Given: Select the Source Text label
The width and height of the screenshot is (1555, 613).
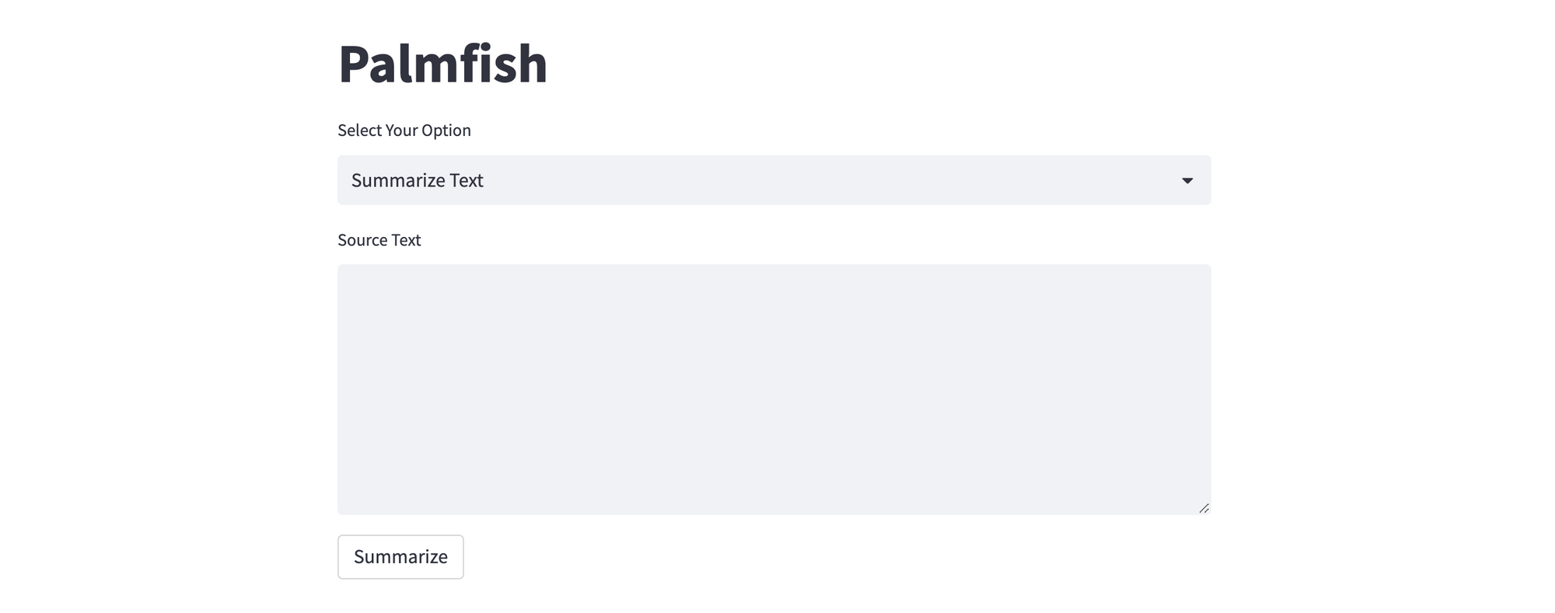Looking at the screenshot, I should point(379,240).
